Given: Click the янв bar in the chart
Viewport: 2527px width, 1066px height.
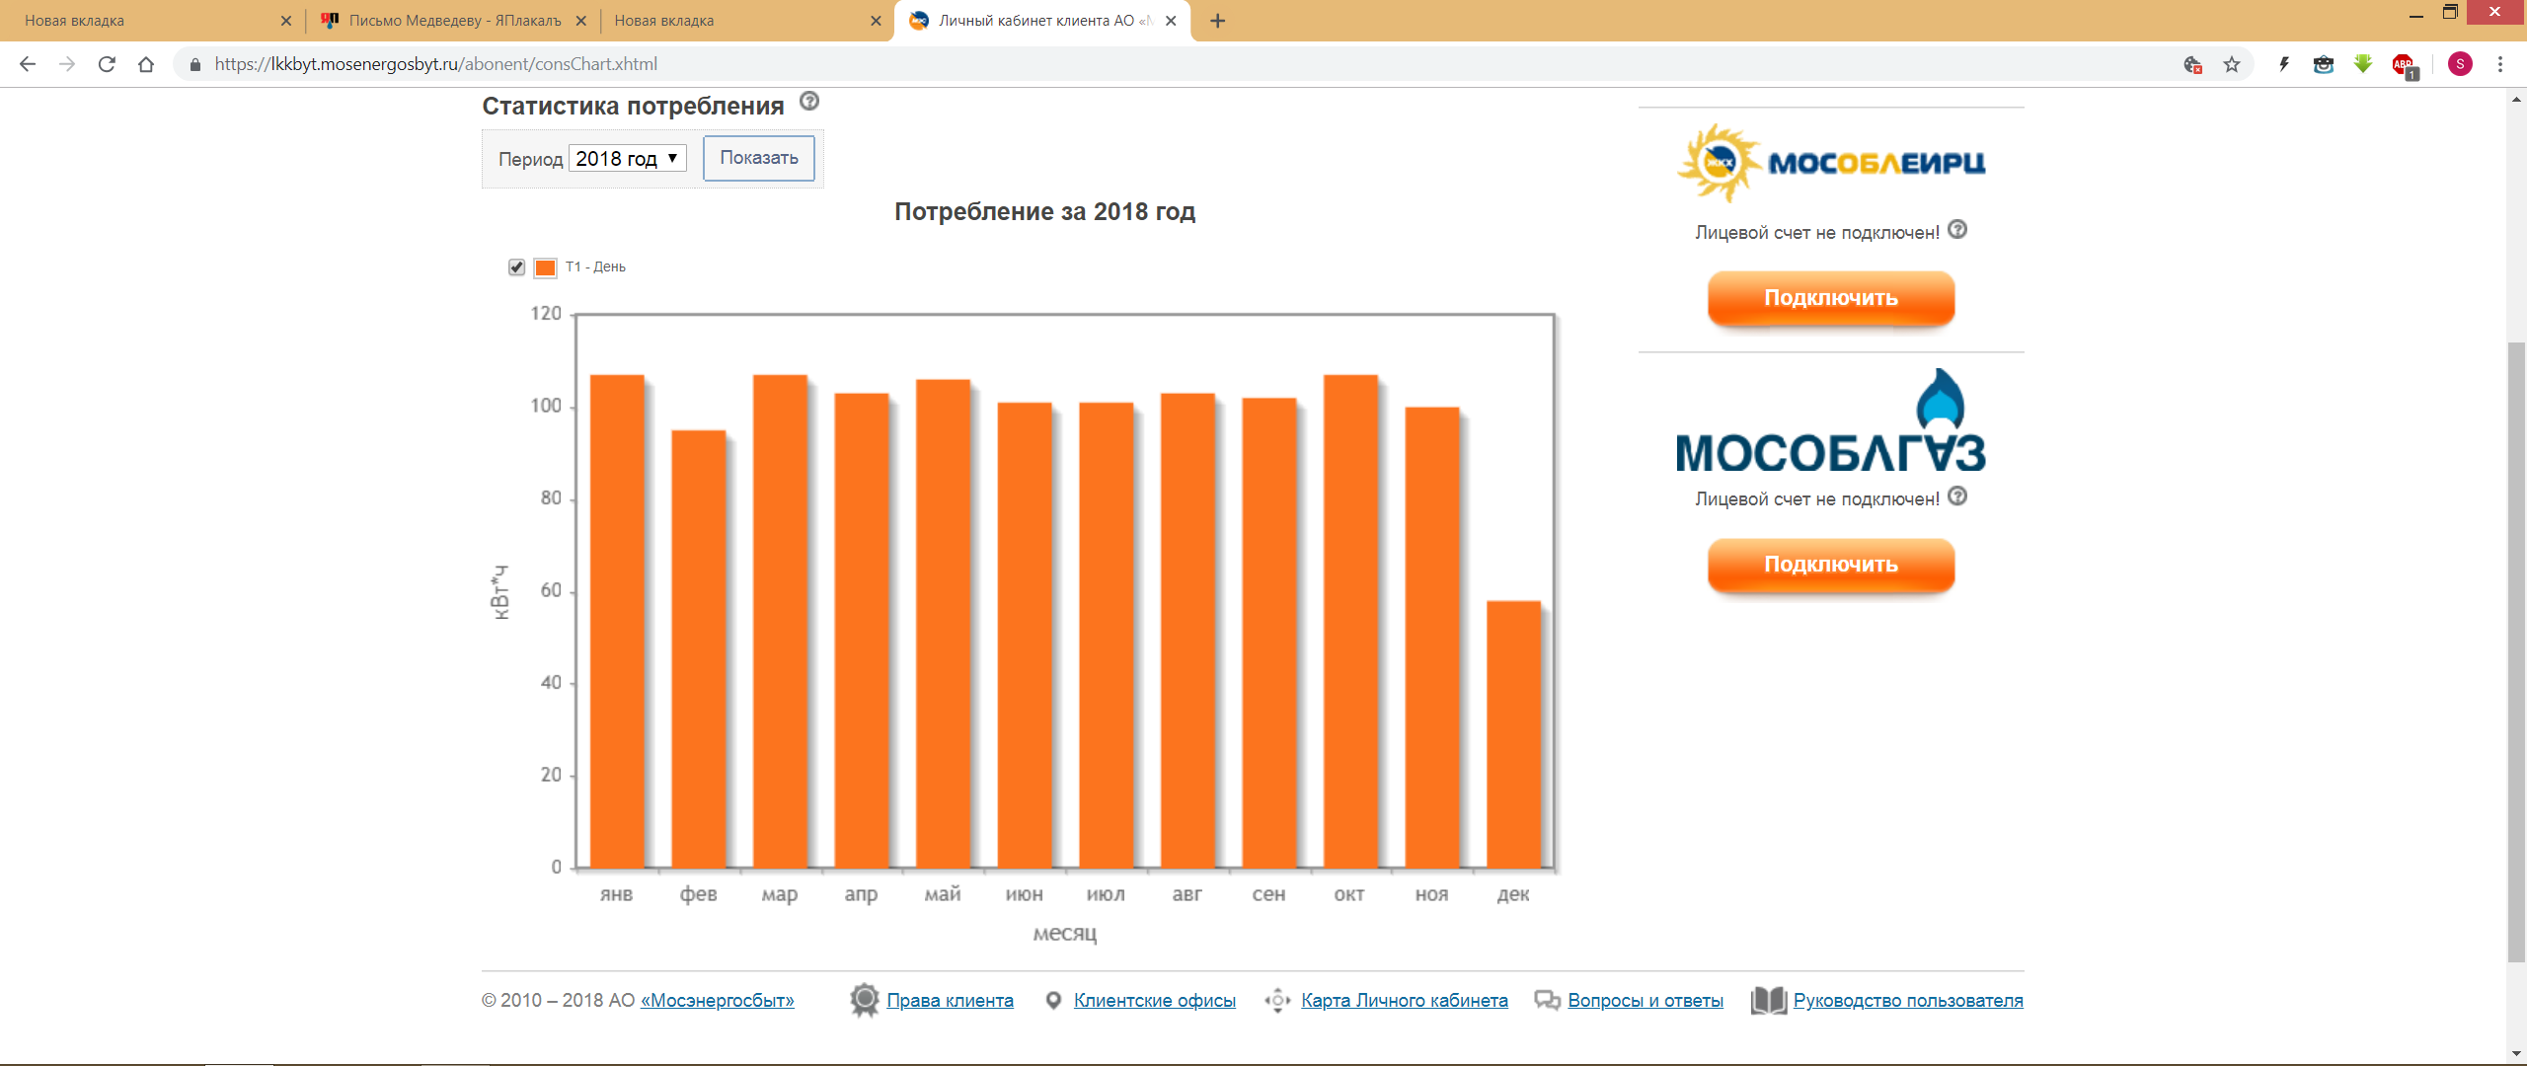Looking at the screenshot, I should [617, 622].
